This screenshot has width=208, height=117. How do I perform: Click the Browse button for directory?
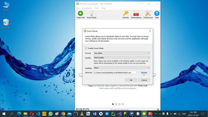coord(144,72)
